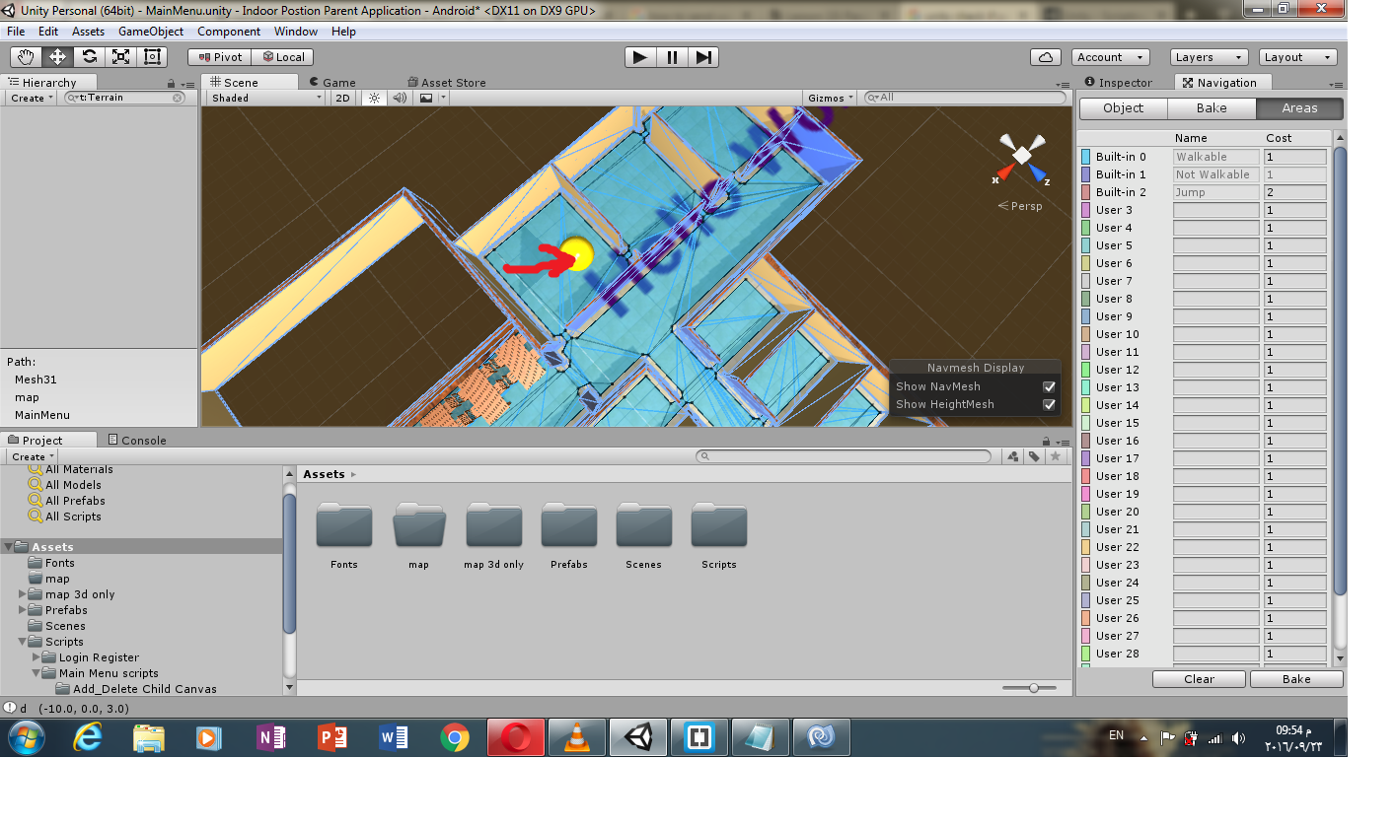Toggle the Show NavMesh checkbox
Viewport: 1397px width, 828px height.
pos(1049,386)
